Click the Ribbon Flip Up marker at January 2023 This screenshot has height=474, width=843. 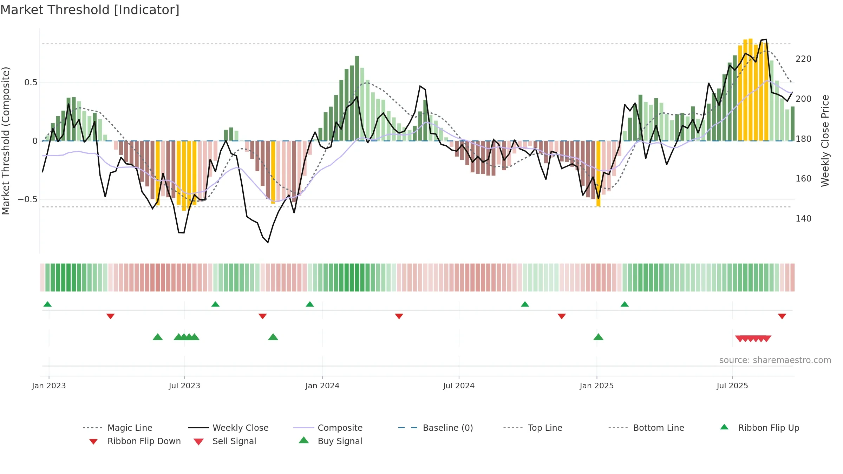coord(47,304)
